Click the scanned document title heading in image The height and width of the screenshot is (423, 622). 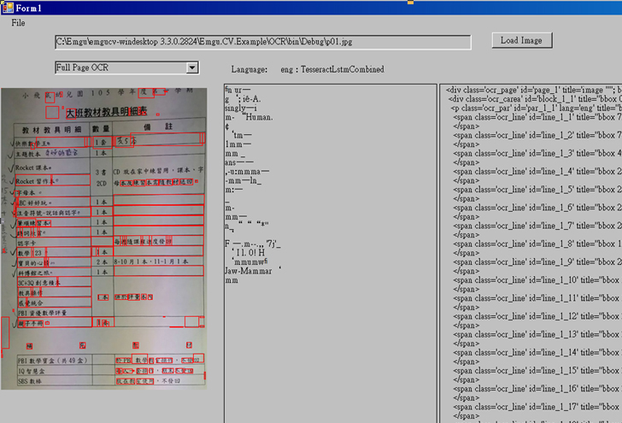107,112
